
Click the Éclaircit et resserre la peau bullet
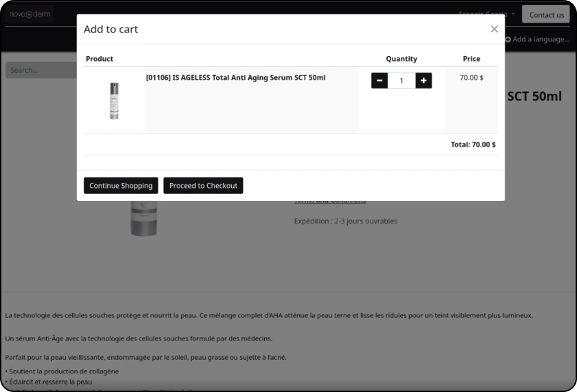[x=49, y=382]
